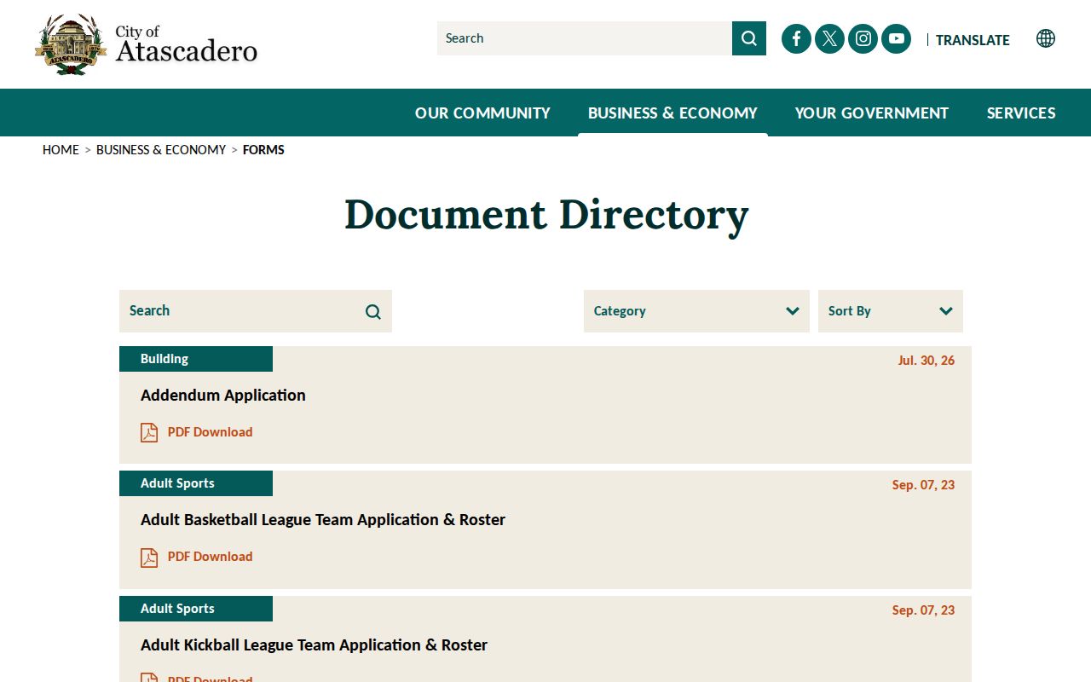The height and width of the screenshot is (682, 1091).
Task: Click the header search magnifier button
Action: click(x=749, y=38)
